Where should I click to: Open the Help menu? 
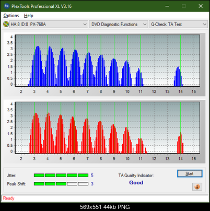[29, 16]
